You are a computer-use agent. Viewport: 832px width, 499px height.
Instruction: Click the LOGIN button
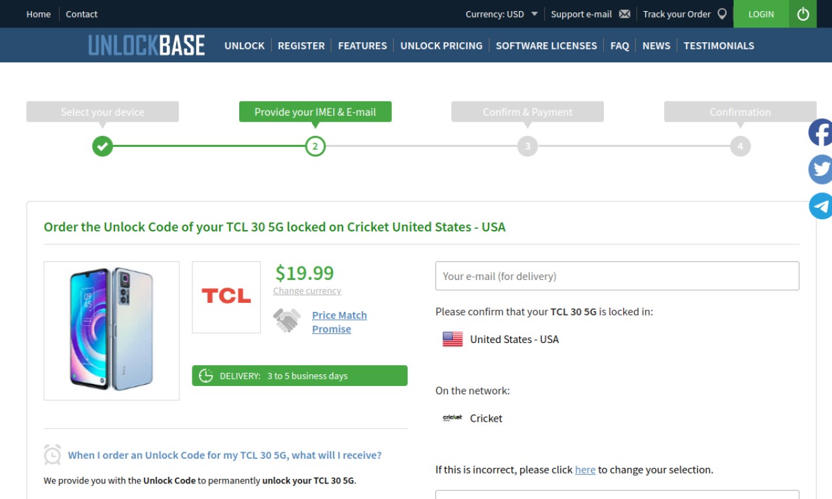pyautogui.click(x=761, y=14)
